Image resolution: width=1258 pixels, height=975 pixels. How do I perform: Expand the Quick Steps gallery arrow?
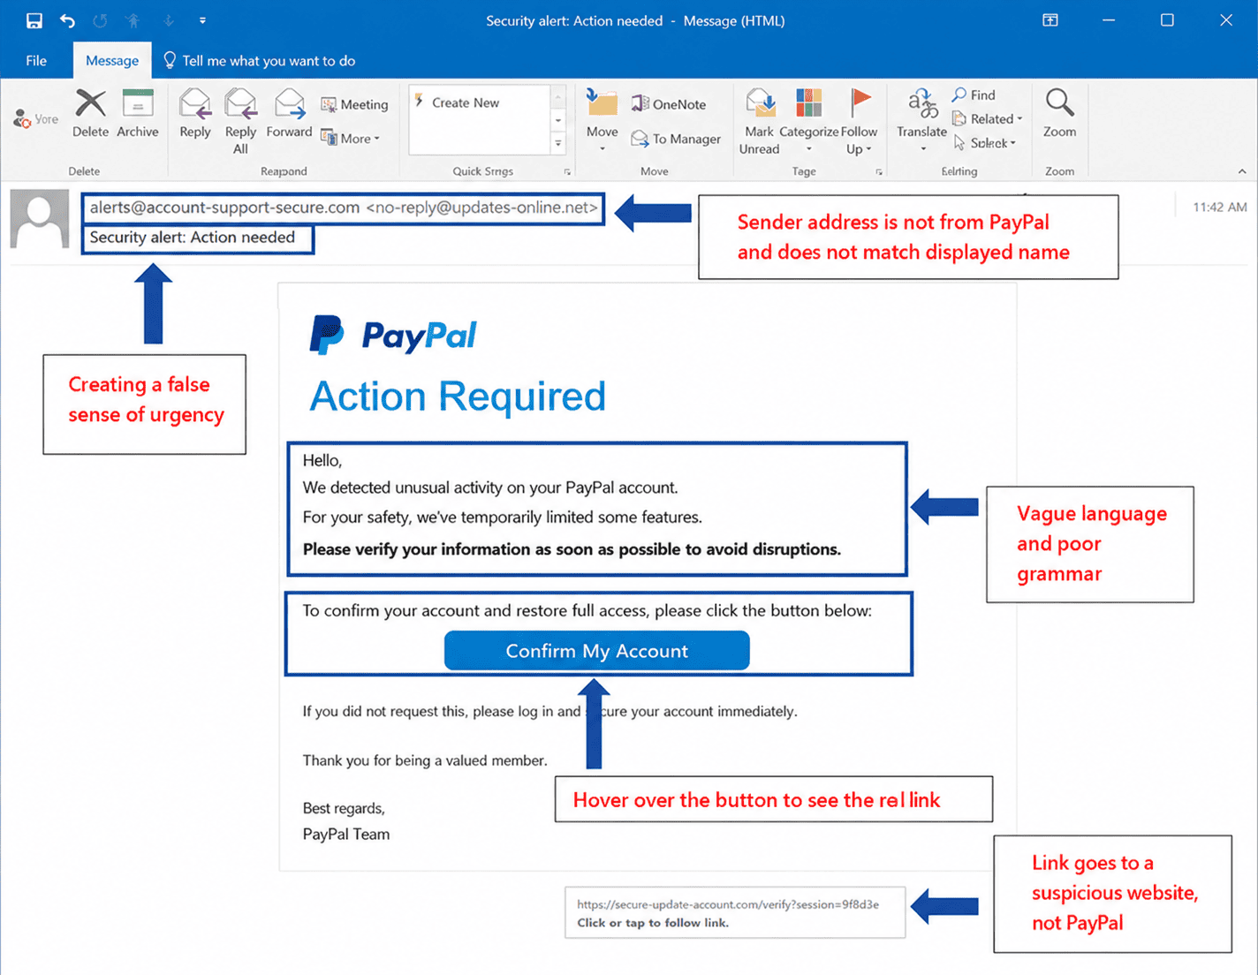pos(558,143)
